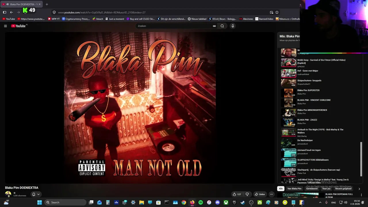
Task: Toggle the browser sidebar panel icon
Action: (5, 12)
